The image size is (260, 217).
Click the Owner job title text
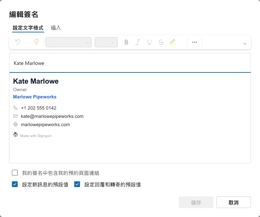click(20, 89)
